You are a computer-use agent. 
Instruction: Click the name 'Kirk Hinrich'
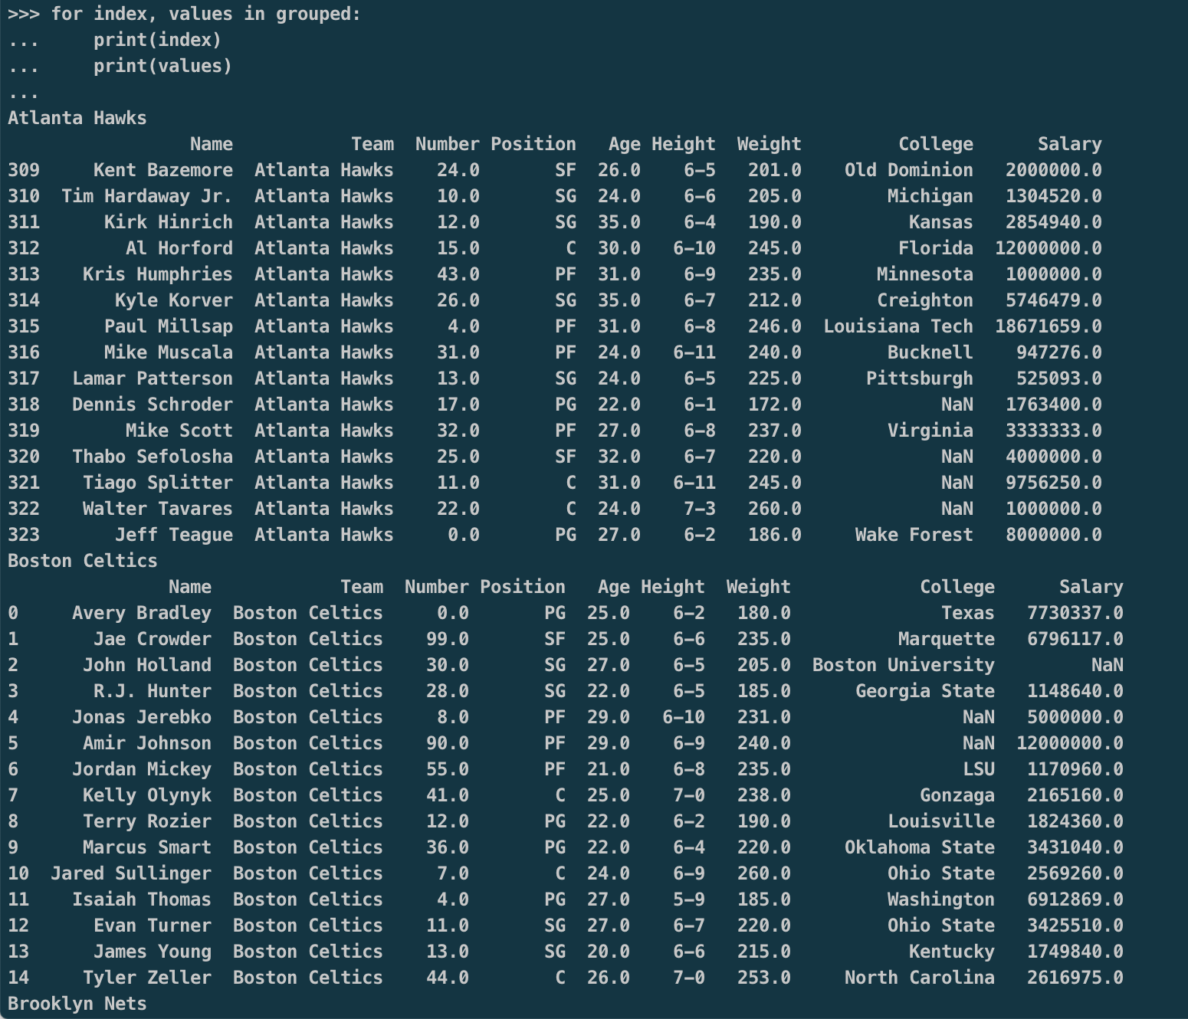click(x=169, y=222)
